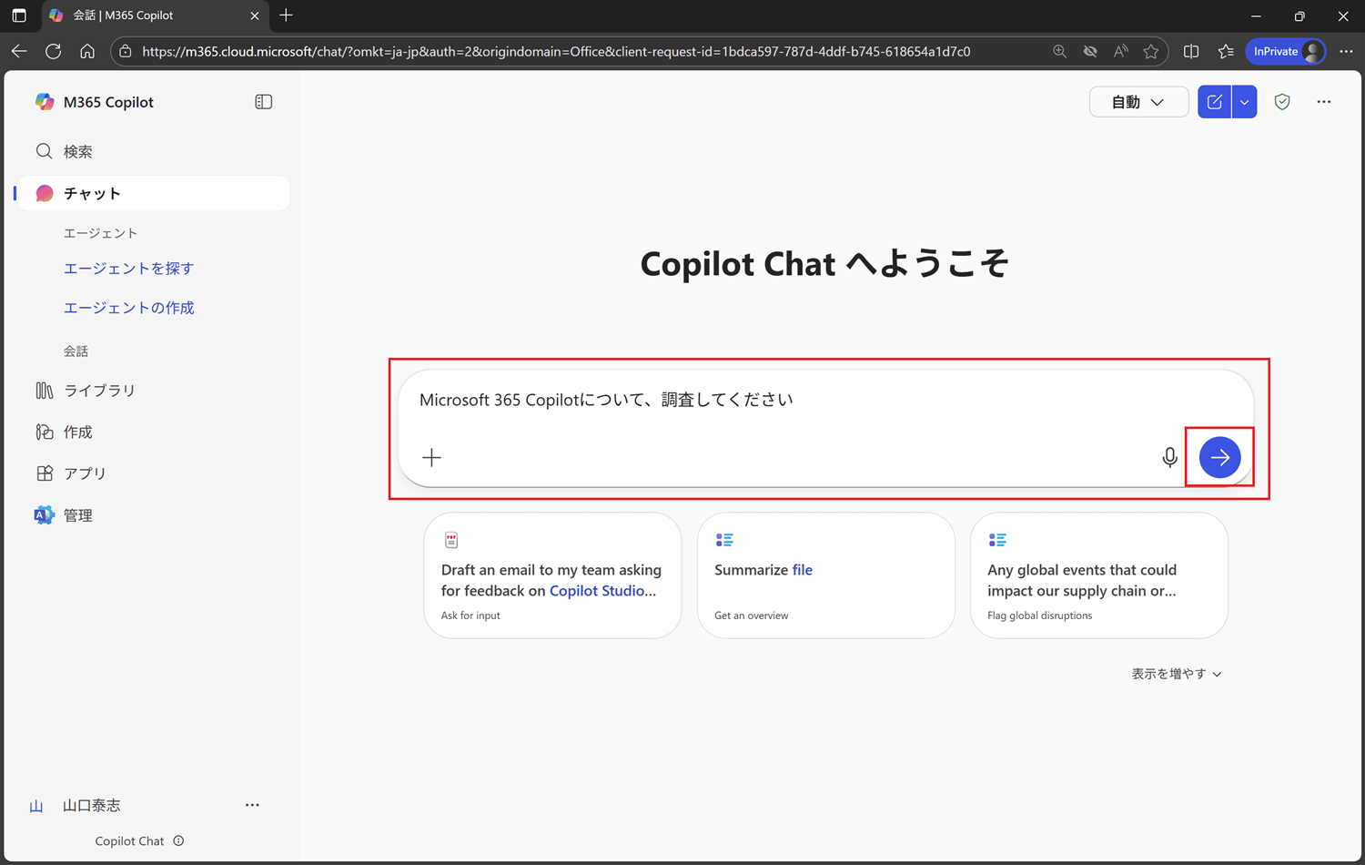Add the page to favorites with the star icon
The width and height of the screenshot is (1365, 865).
click(x=1151, y=52)
